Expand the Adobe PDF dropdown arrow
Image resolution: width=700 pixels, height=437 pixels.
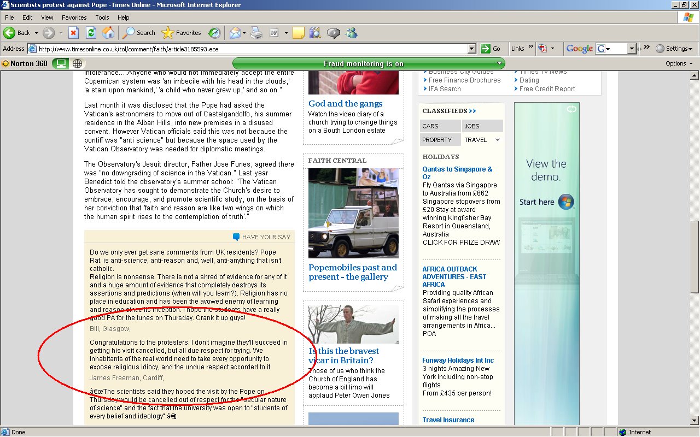(552, 49)
